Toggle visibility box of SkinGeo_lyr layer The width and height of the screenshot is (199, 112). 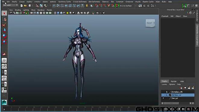point(163,95)
